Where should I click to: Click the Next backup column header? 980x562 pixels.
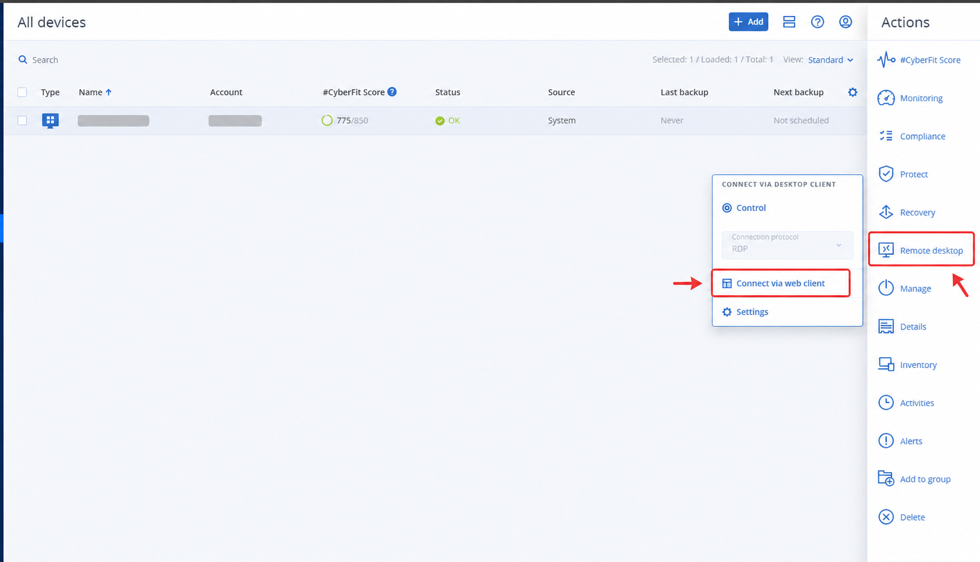(798, 92)
